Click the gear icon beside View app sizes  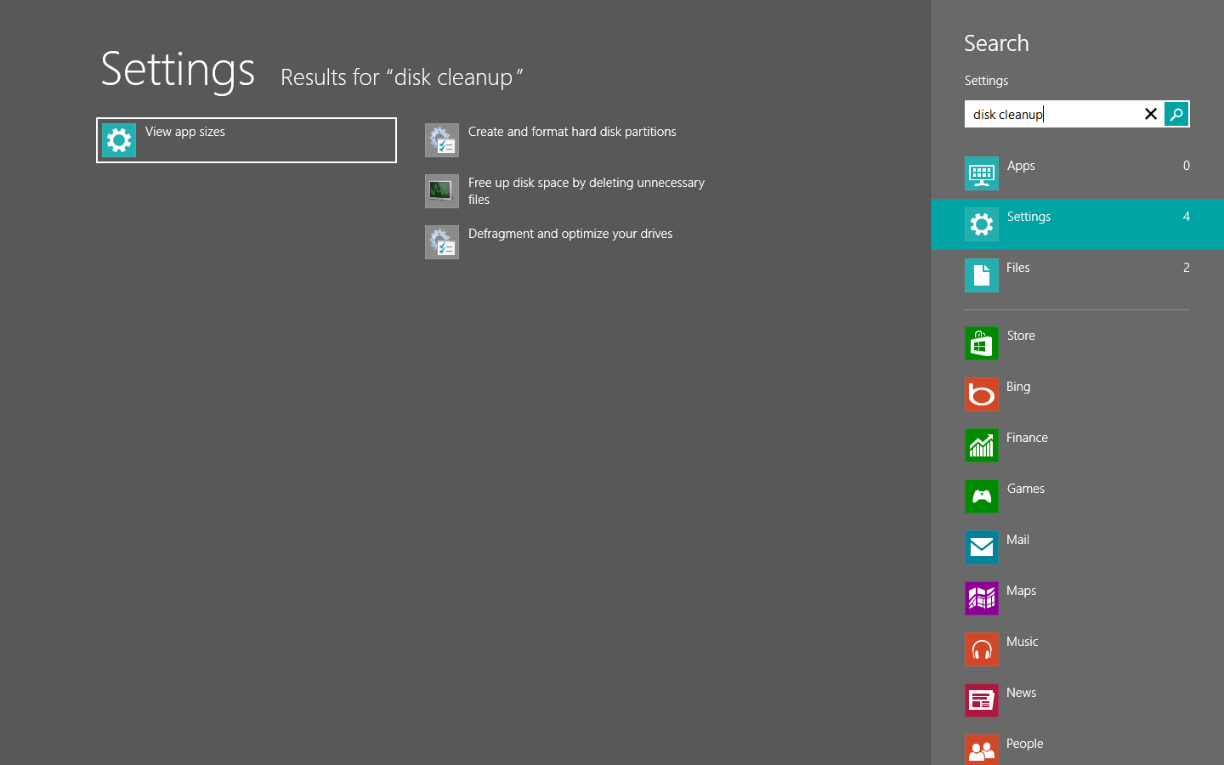119,140
